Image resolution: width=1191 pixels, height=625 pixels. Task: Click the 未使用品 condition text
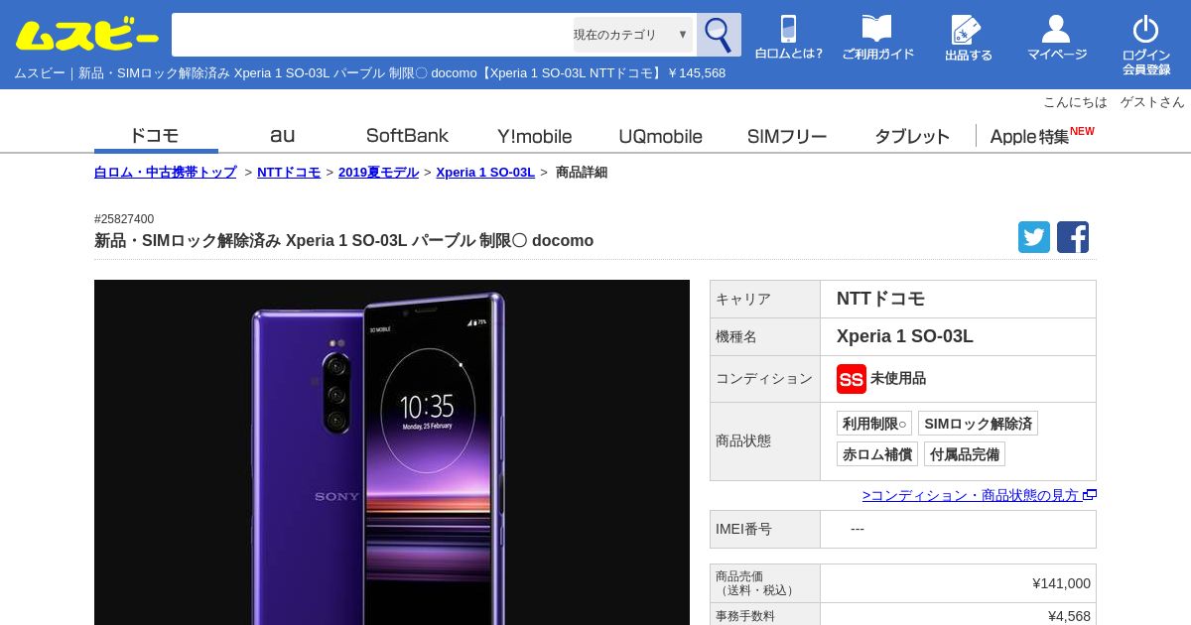tap(898, 379)
